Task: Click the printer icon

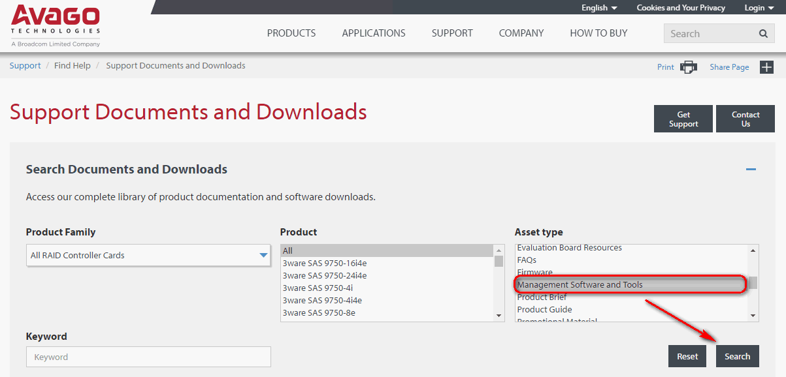Action: coord(689,67)
